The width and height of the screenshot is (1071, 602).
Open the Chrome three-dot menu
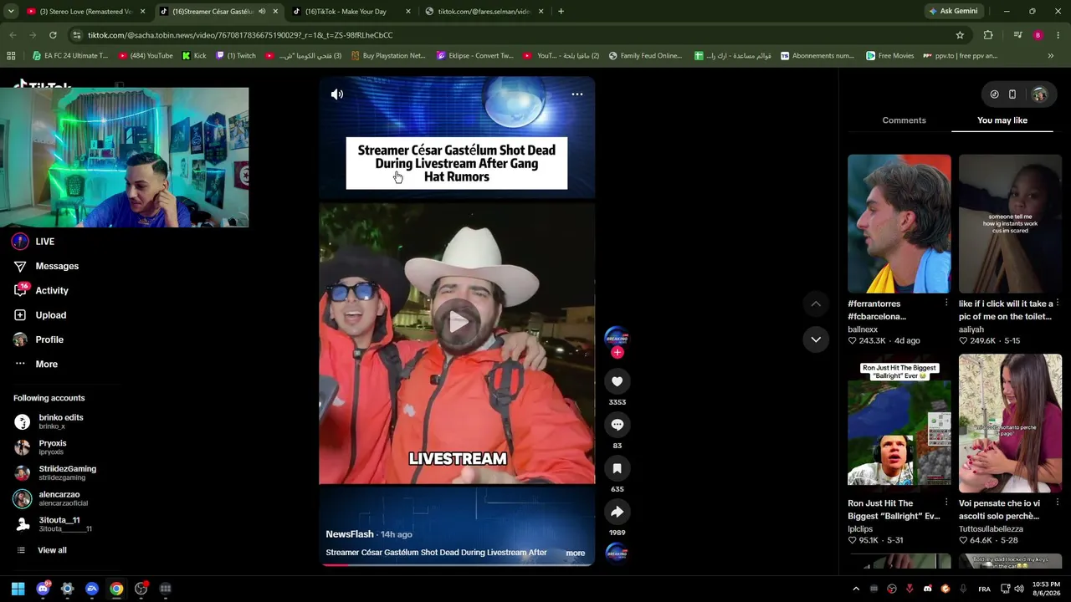(1058, 35)
